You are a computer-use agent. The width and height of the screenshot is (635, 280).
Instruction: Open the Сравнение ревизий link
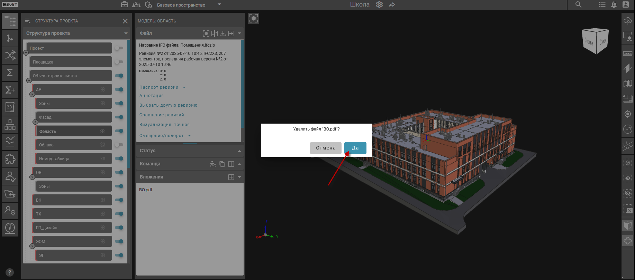162,115
